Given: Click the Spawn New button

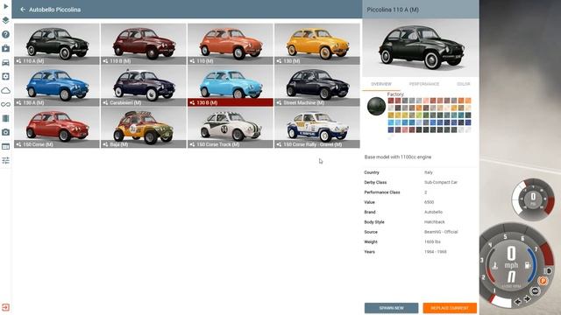Looking at the screenshot, I should (x=391, y=308).
